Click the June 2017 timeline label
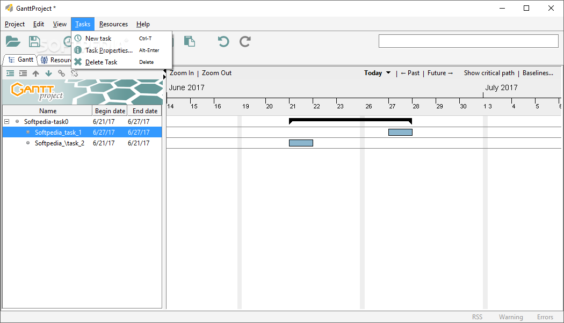The width and height of the screenshot is (564, 323). pos(187,87)
